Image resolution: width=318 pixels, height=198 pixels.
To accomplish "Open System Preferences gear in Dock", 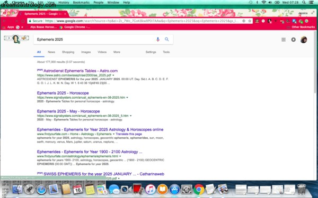I will (x=187, y=190).
